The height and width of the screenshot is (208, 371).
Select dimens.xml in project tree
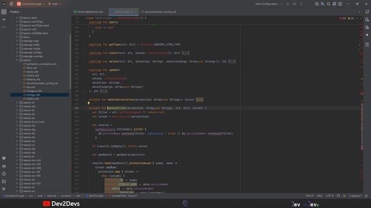[33, 80]
